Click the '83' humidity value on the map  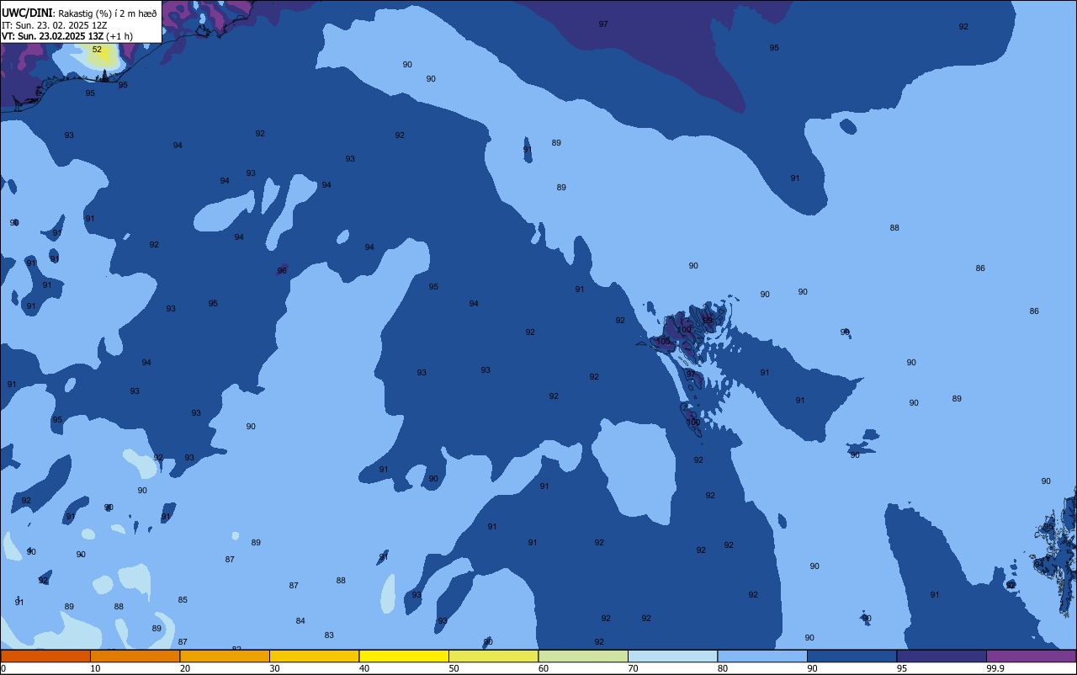click(329, 635)
